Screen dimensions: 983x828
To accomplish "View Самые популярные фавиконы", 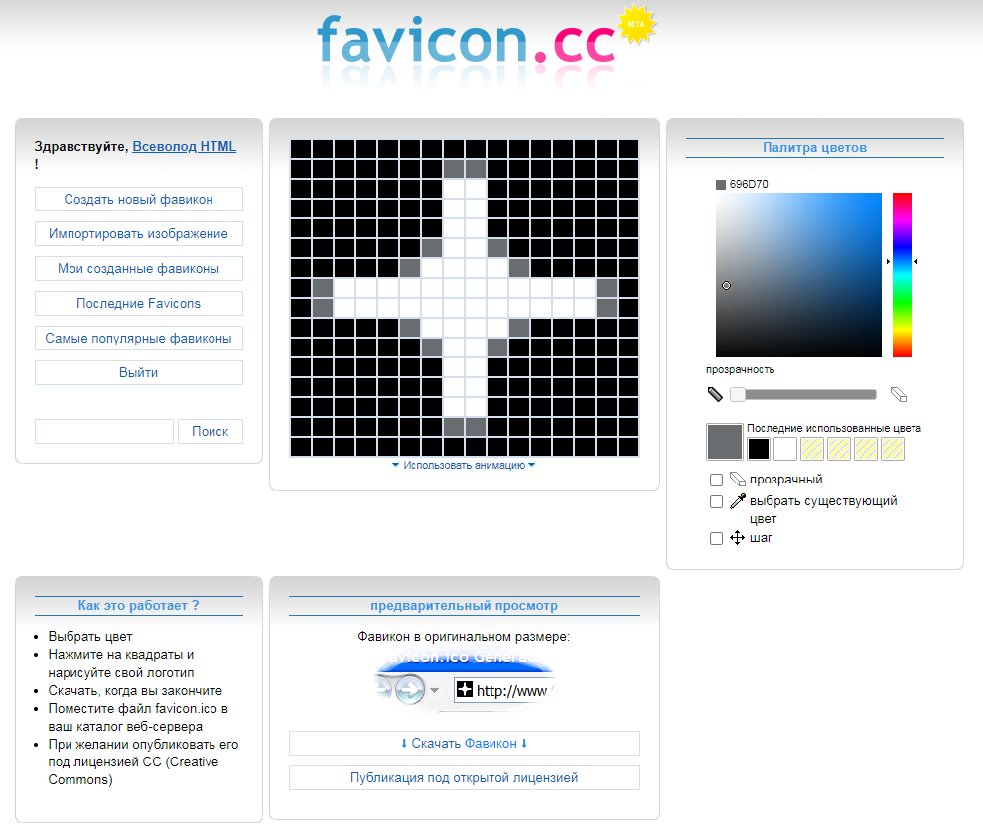I will pos(139,338).
